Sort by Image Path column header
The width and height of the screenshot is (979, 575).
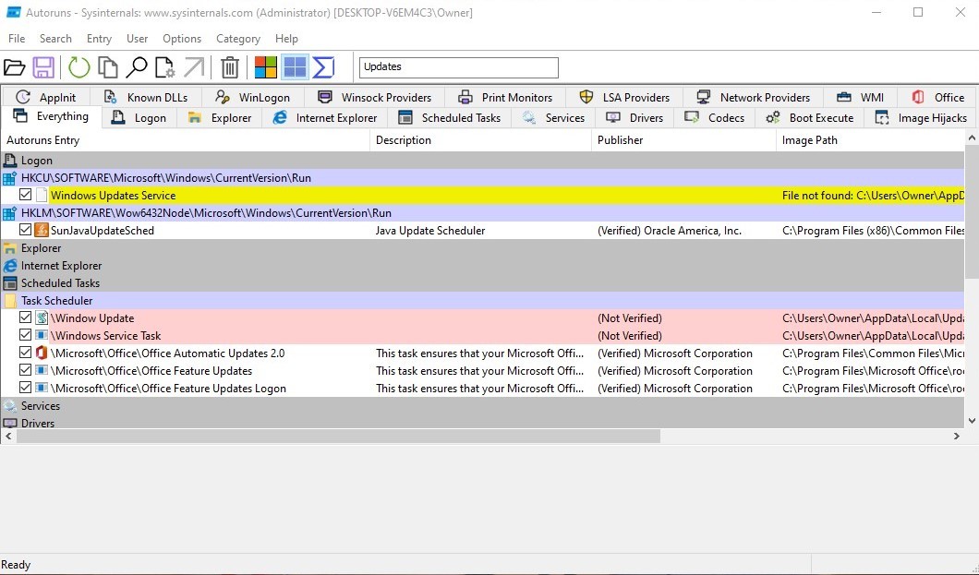(x=870, y=139)
